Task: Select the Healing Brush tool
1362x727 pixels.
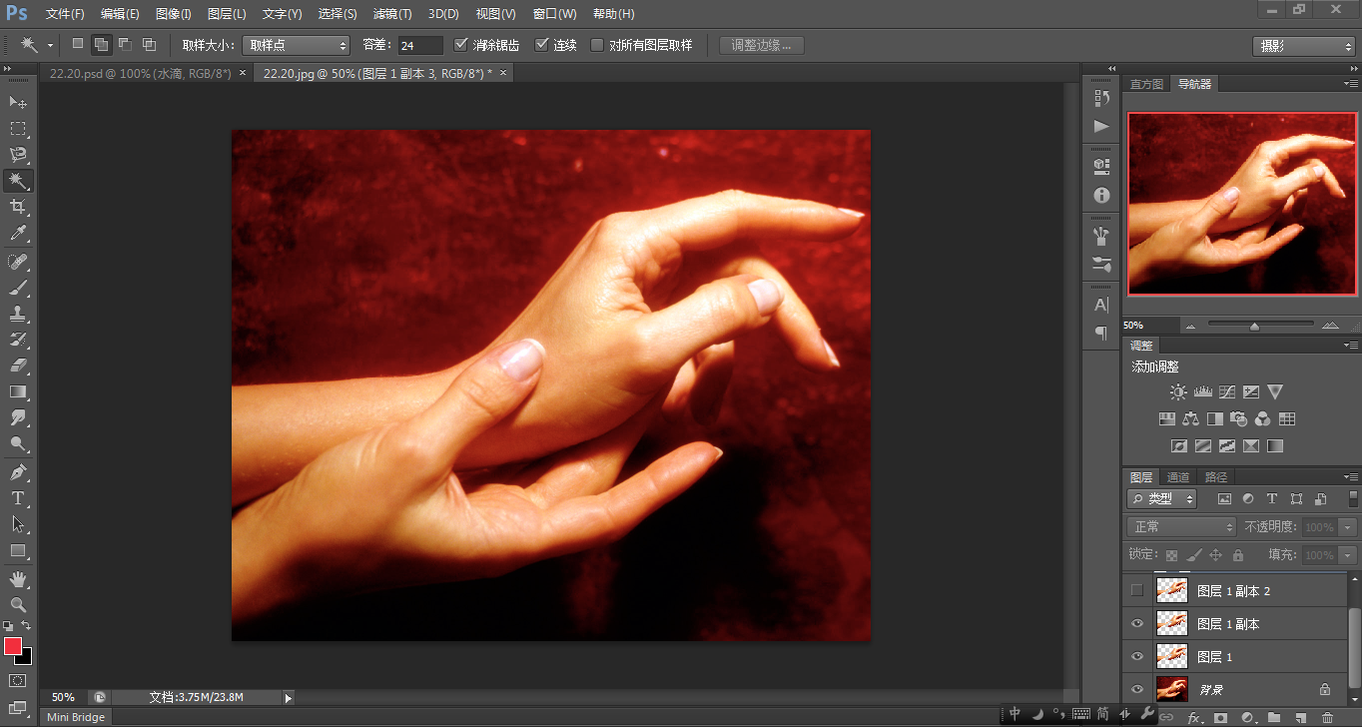Action: coord(18,262)
